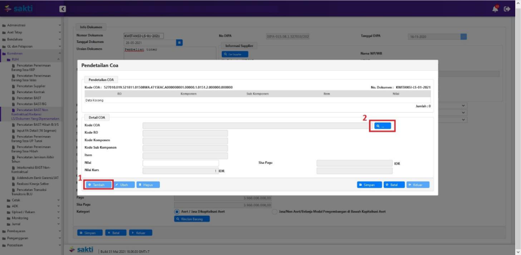521x255 pixels.
Task: Expand the Administrasi sidebar menu
Action: coord(30,25)
